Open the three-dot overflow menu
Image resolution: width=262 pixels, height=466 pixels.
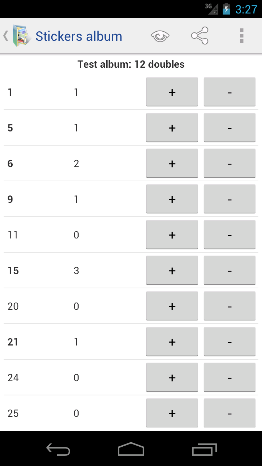pyautogui.click(x=241, y=36)
